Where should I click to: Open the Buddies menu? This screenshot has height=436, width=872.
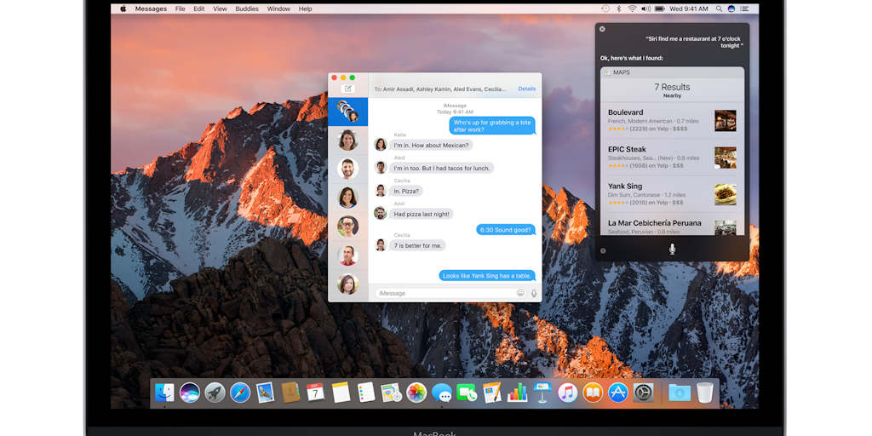click(247, 9)
